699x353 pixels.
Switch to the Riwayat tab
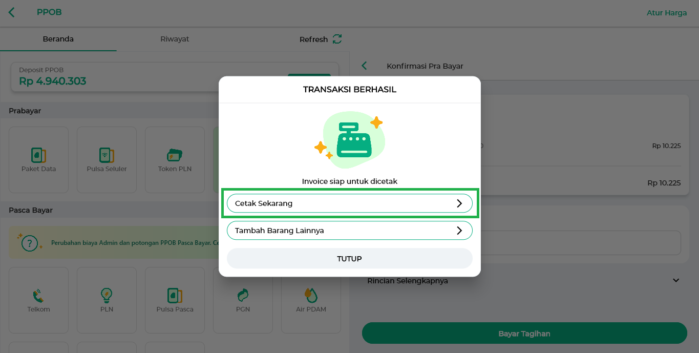(175, 39)
